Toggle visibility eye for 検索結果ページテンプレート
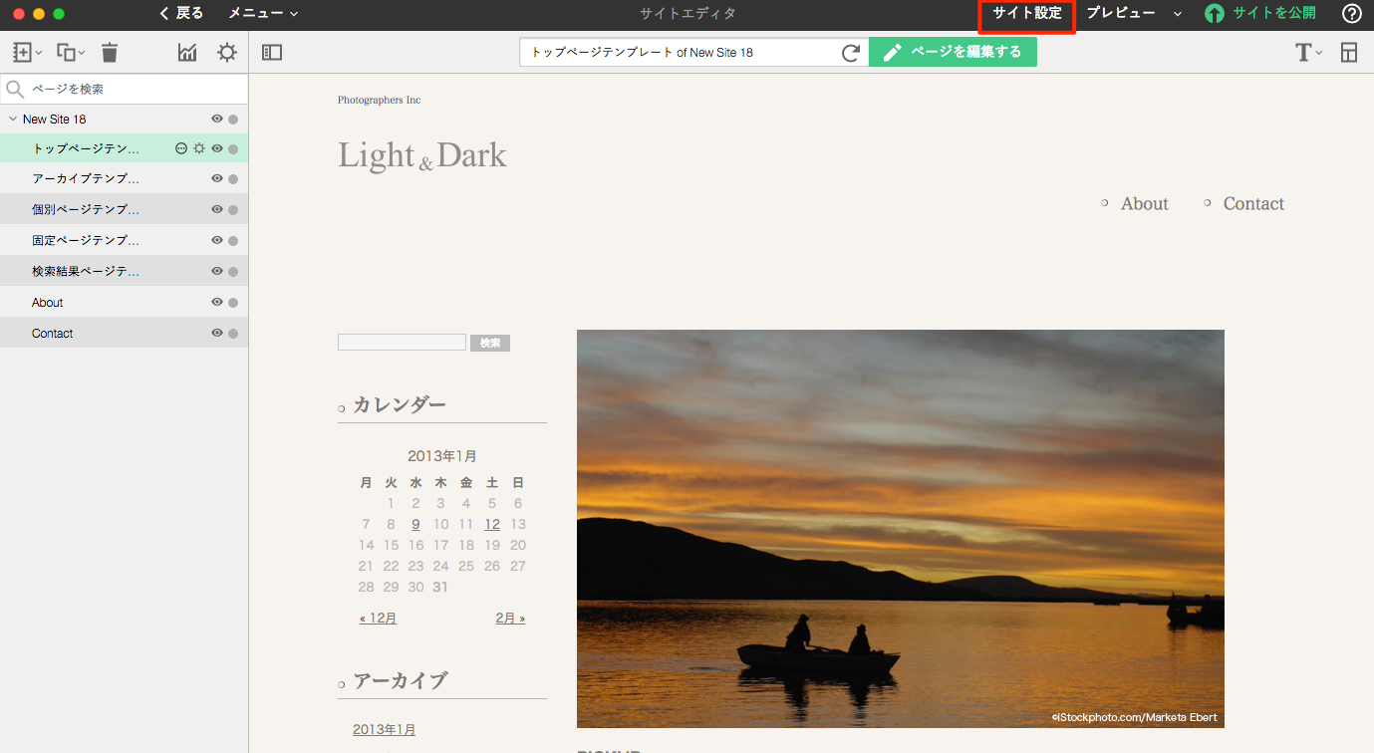 click(217, 271)
